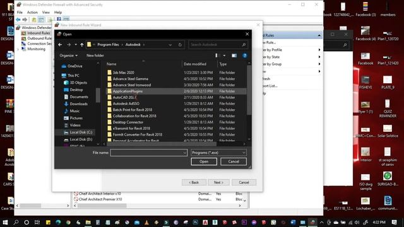The image size is (404, 227).
Task: Select the Desktop Connector folder
Action: click(128, 122)
